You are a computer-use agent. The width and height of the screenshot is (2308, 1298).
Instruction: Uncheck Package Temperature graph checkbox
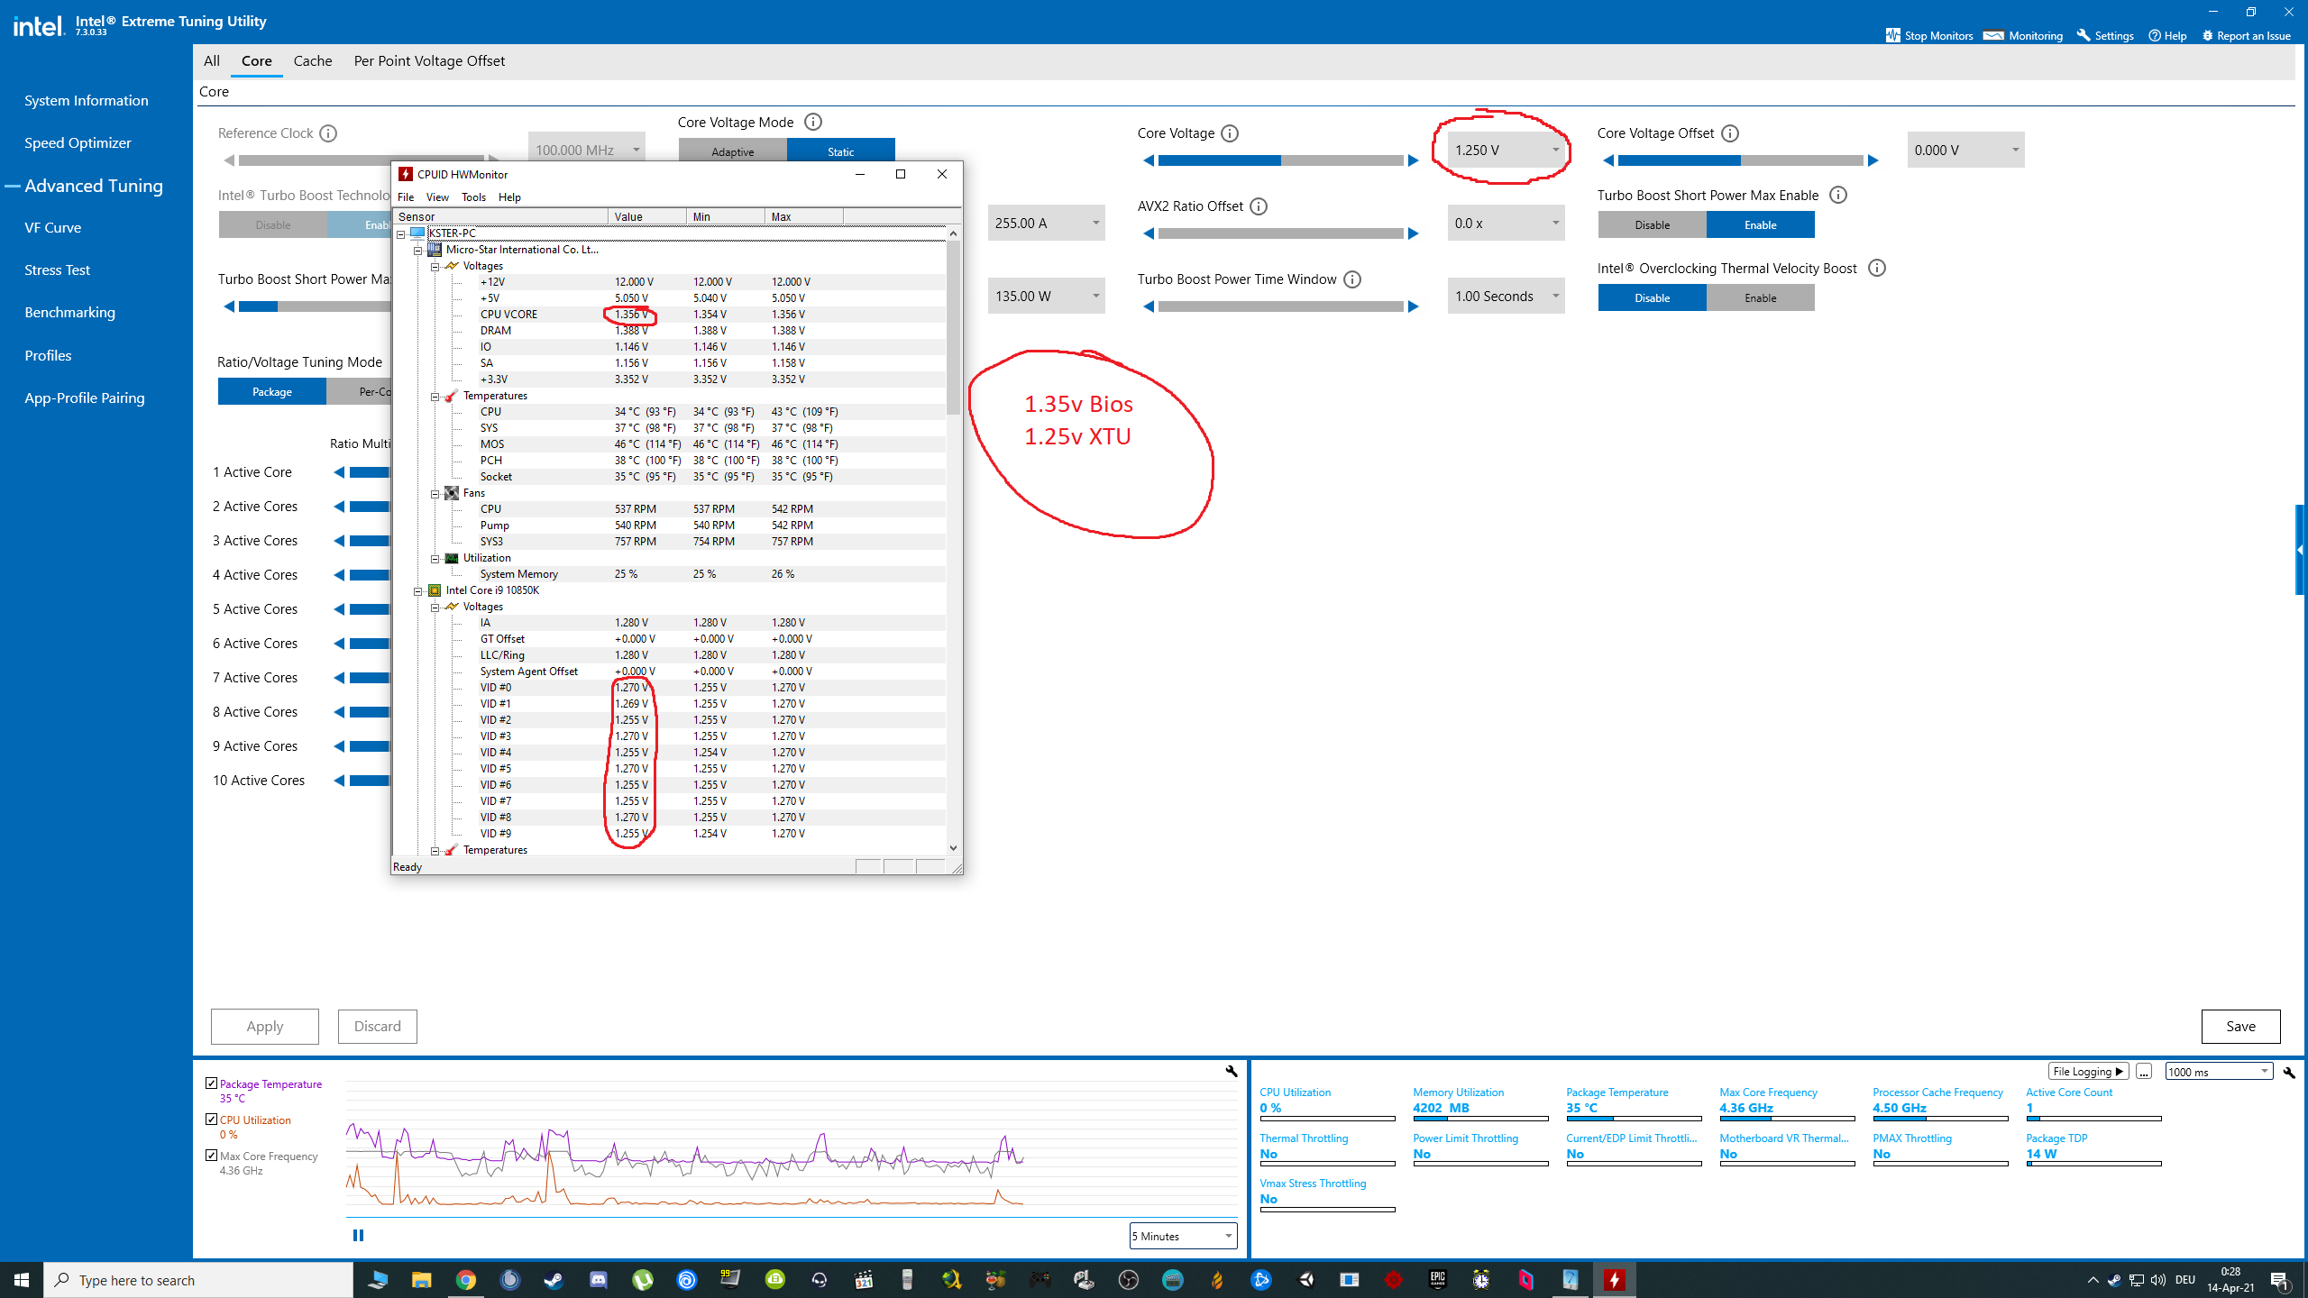(x=212, y=1083)
